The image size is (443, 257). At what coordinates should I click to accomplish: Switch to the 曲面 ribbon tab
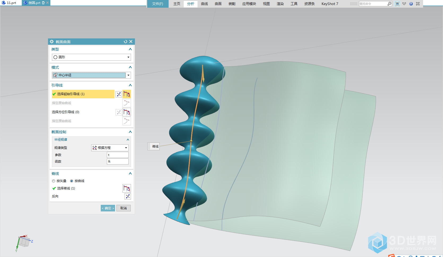pos(218,4)
